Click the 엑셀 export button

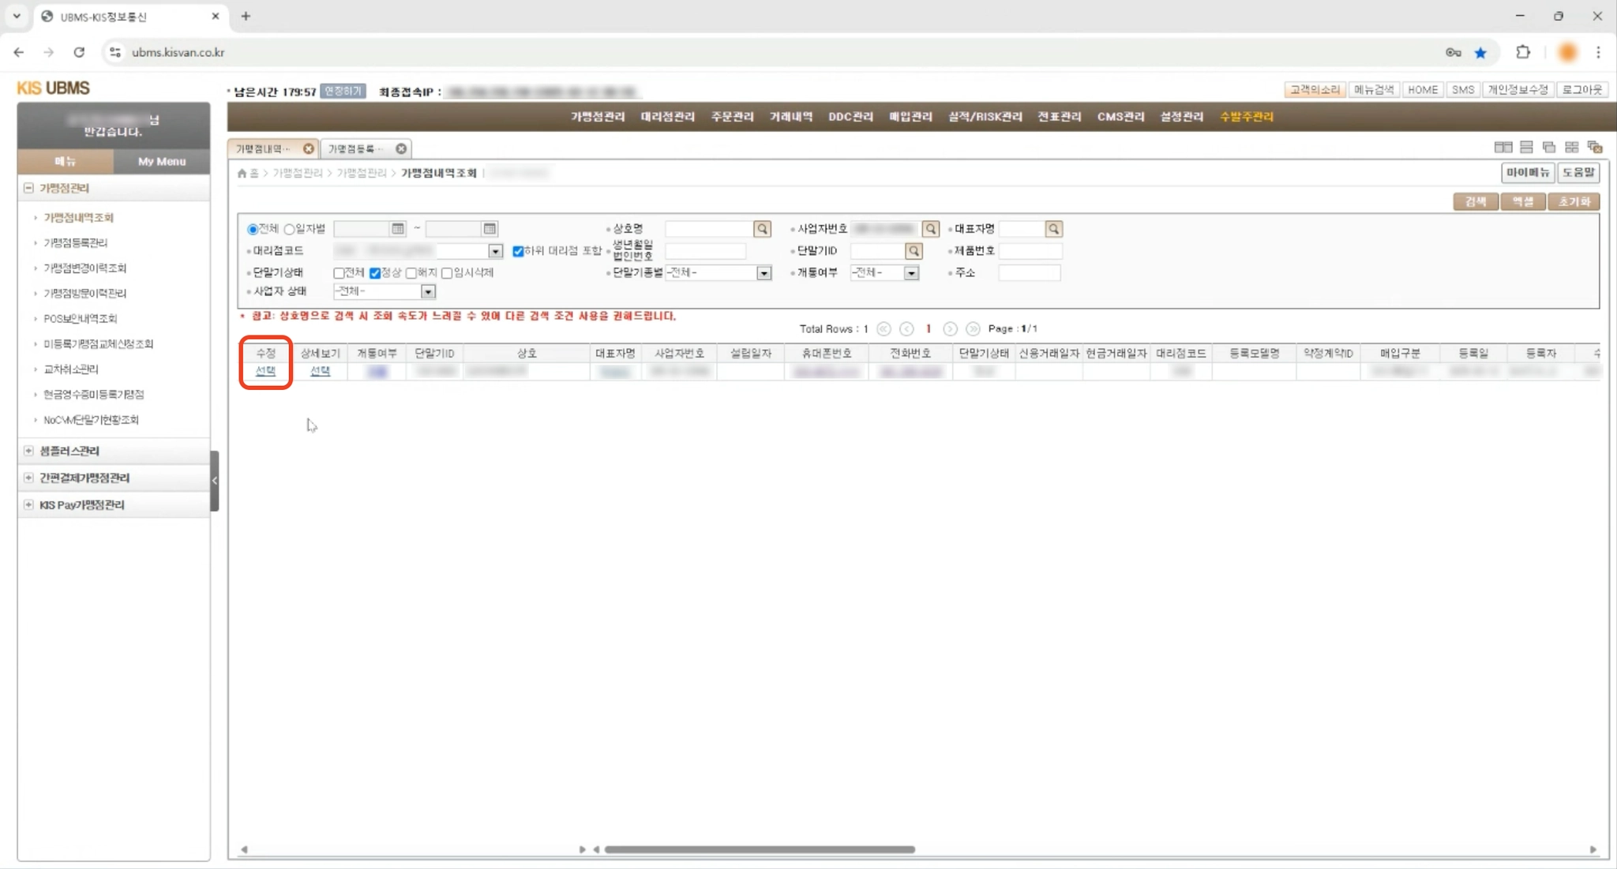tap(1522, 202)
